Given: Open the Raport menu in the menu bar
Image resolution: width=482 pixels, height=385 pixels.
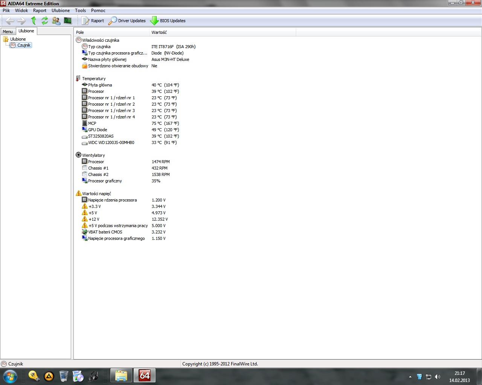Looking at the screenshot, I should pos(40,11).
